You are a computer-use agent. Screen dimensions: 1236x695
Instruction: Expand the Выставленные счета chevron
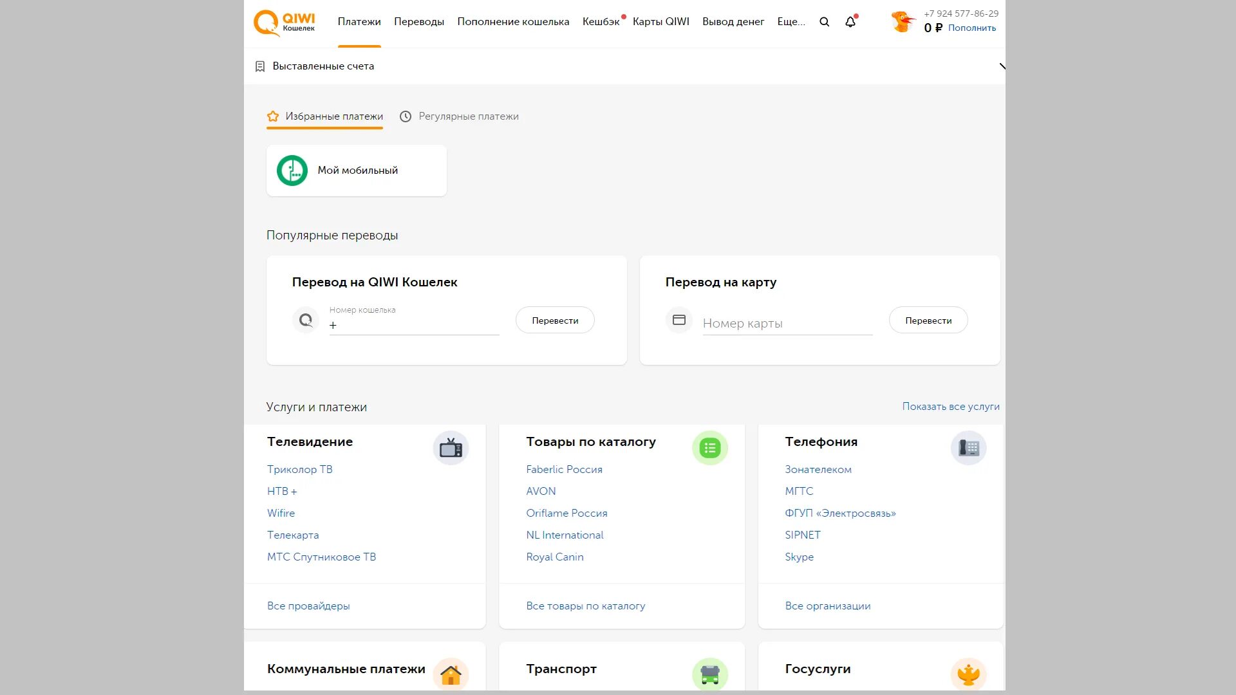[x=1002, y=66]
